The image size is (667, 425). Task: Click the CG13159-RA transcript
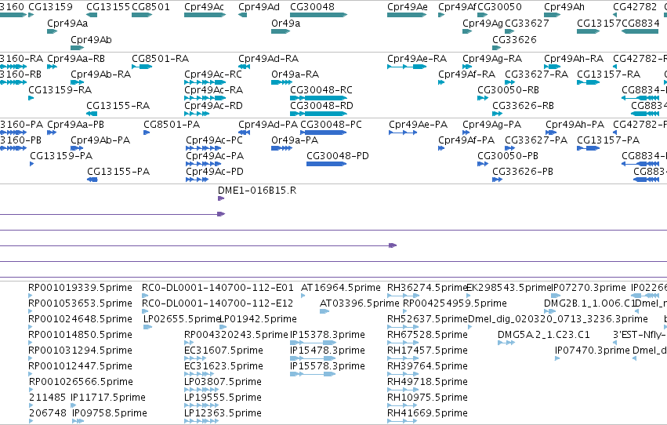pyautogui.click(x=31, y=98)
